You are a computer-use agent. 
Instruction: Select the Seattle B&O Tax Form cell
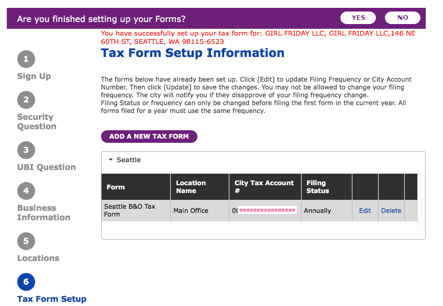pos(136,211)
